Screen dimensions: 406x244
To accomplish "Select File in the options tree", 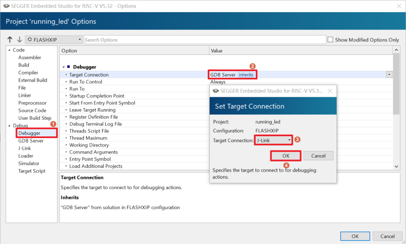I will (22, 88).
